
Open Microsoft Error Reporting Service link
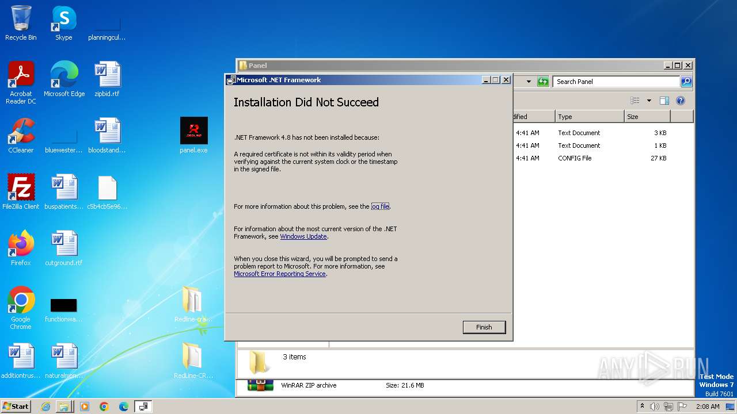coord(280,274)
